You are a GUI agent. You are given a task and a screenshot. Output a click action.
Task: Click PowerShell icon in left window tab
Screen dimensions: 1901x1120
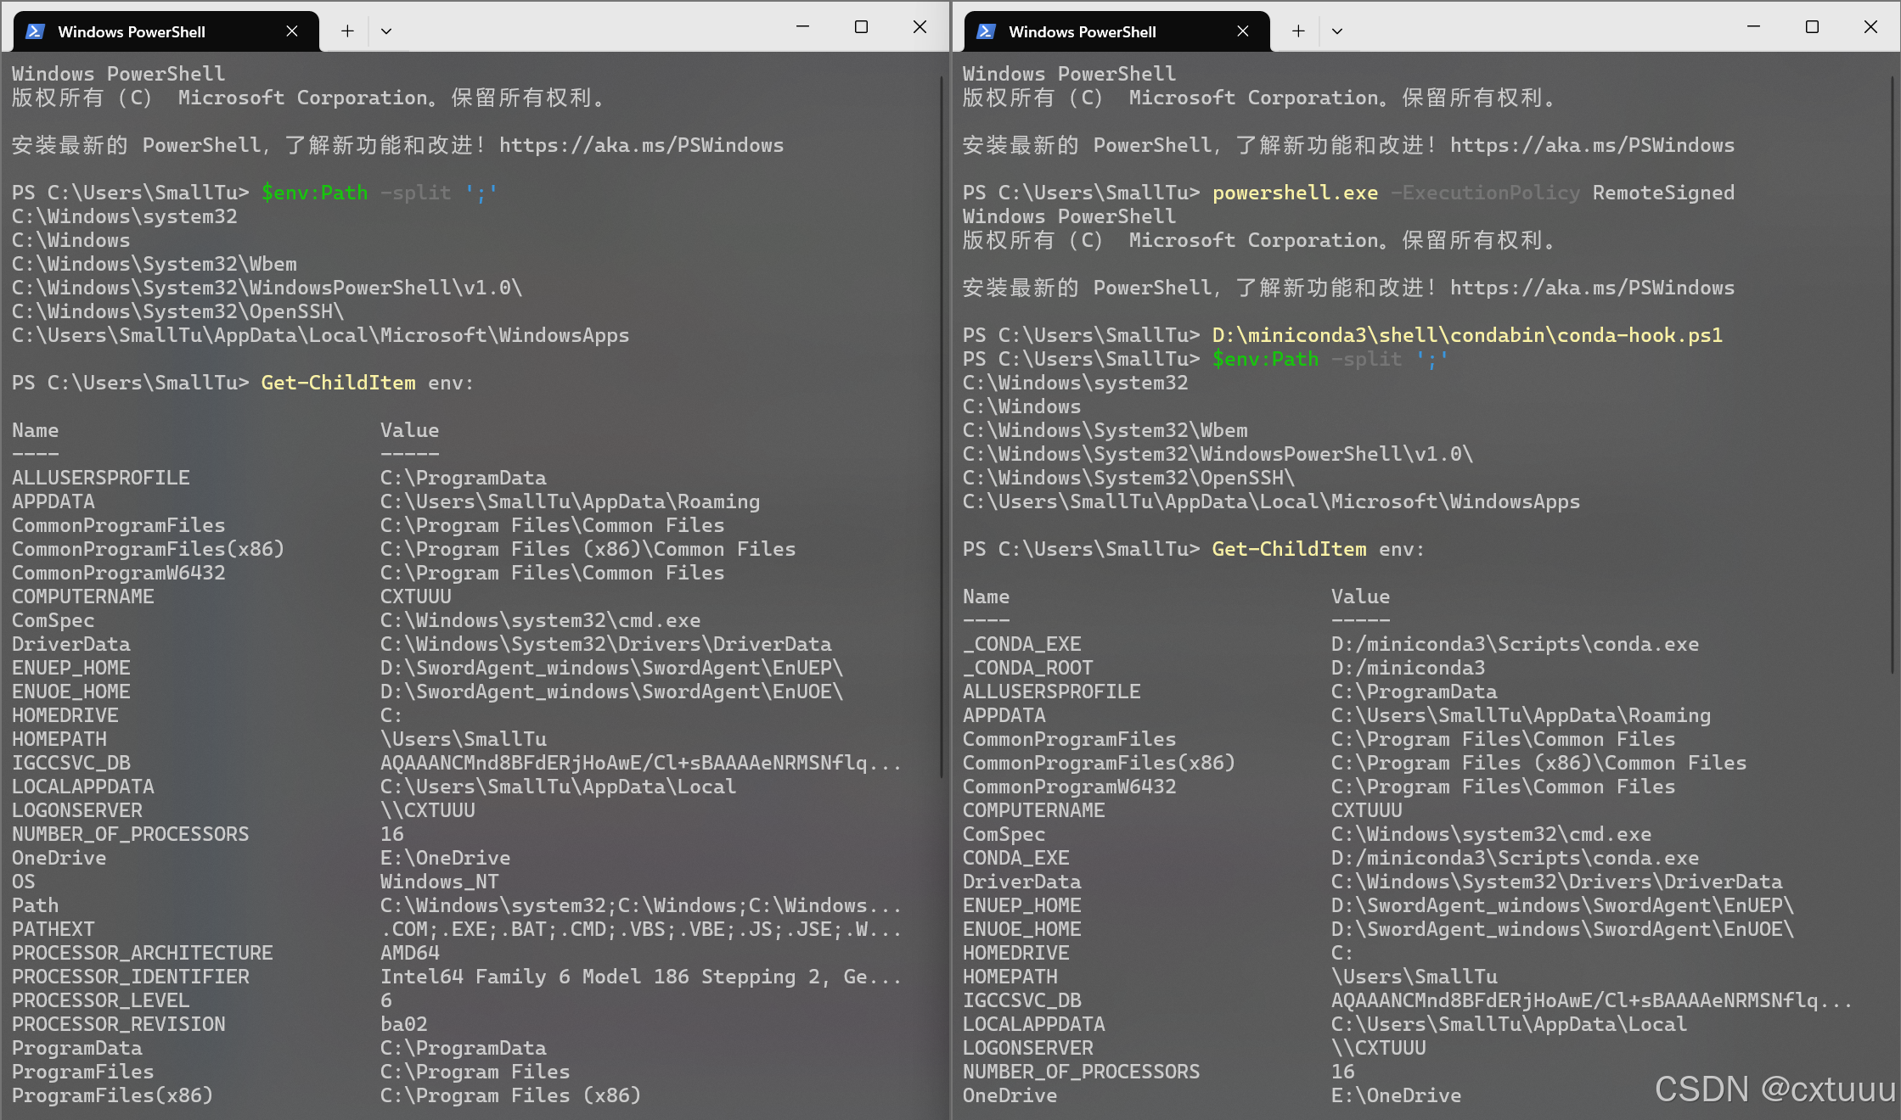coord(35,31)
